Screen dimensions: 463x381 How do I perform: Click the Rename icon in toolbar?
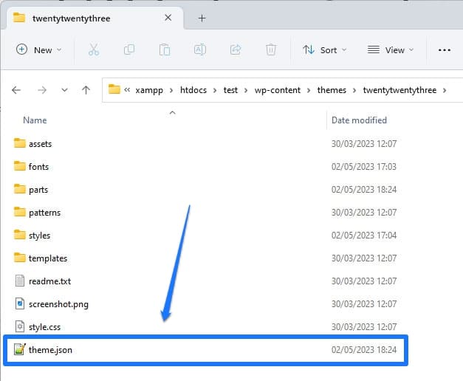click(199, 49)
